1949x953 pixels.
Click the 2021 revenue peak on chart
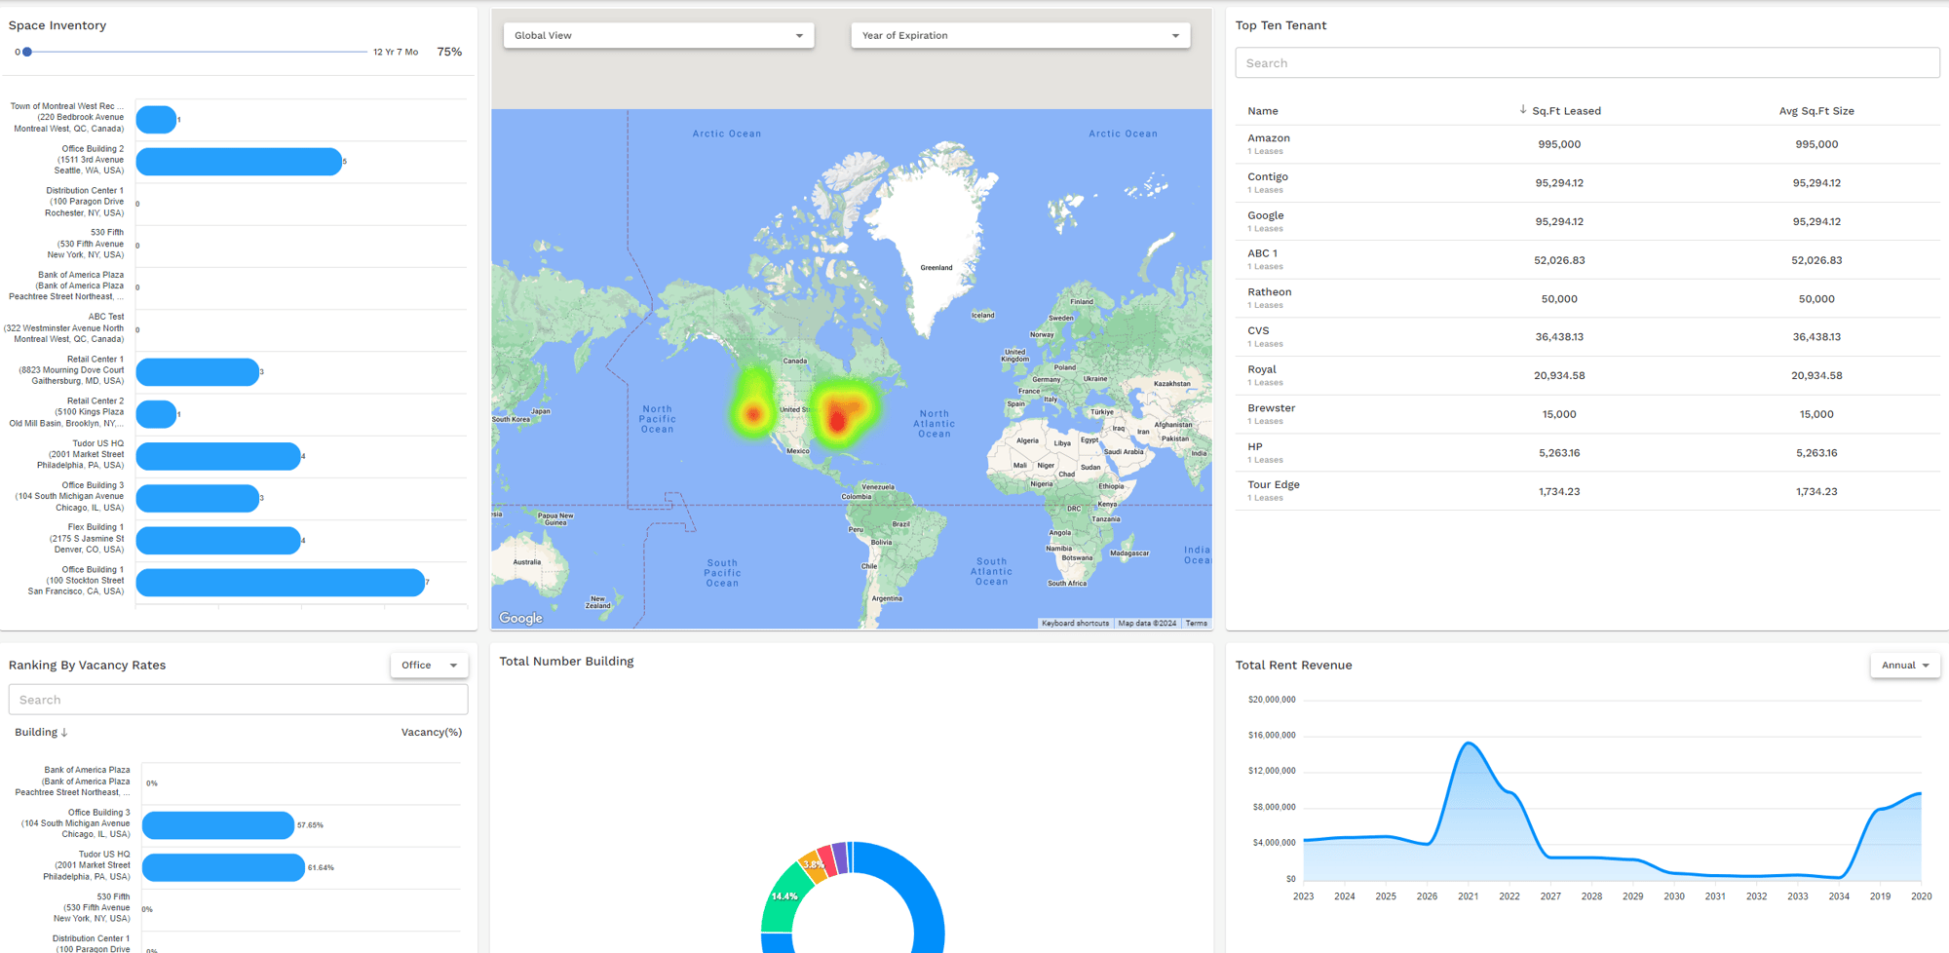(1469, 743)
